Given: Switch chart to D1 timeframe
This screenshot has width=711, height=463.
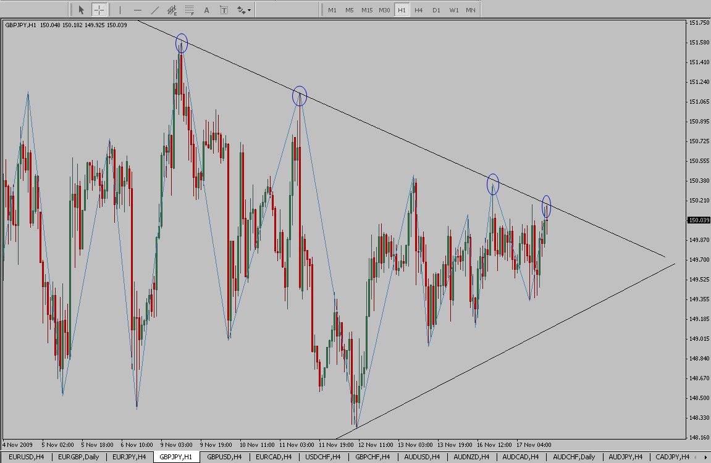Looking at the screenshot, I should pyautogui.click(x=436, y=10).
